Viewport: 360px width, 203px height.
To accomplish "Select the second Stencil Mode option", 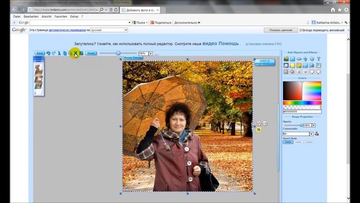I will (x=298, y=142).
